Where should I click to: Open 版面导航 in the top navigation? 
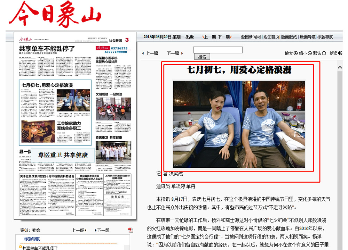308,37
